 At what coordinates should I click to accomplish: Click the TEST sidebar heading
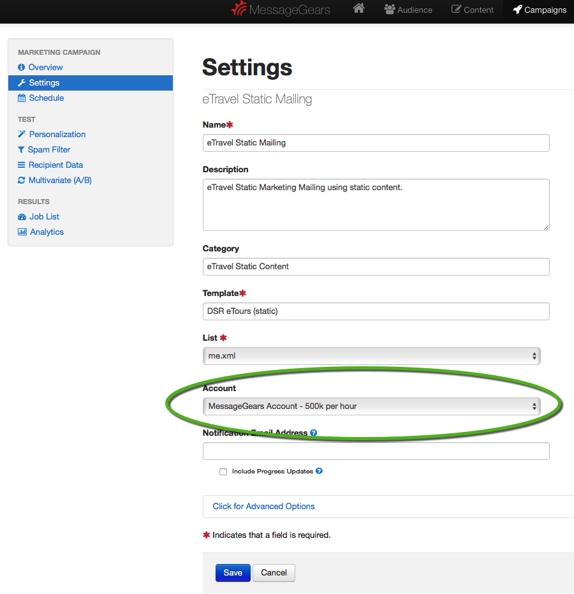[27, 119]
